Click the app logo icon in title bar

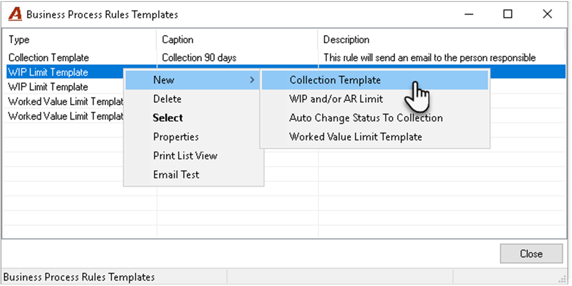[15, 14]
